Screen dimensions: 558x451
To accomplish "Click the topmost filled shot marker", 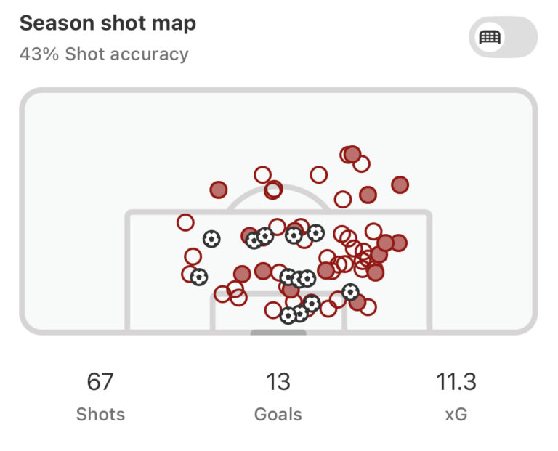I will click(352, 155).
